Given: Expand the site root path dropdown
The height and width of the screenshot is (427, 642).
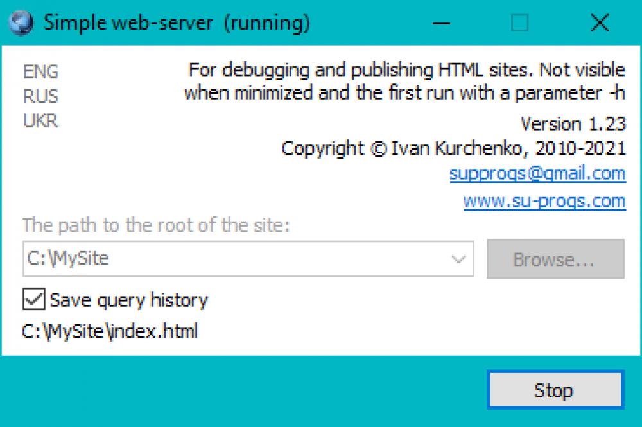Looking at the screenshot, I should 457,259.
